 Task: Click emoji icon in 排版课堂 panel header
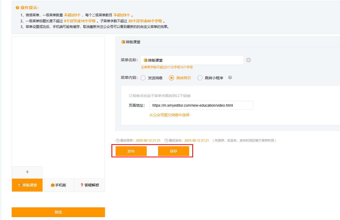click(123, 42)
